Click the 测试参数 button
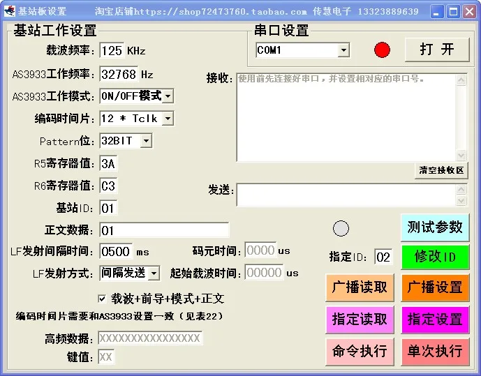This screenshot has height=376, width=481. 435,227
